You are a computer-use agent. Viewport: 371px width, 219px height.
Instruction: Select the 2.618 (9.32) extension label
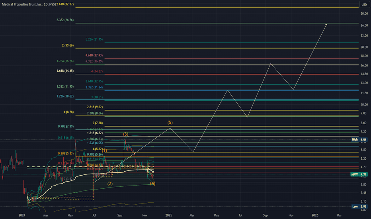(95, 107)
